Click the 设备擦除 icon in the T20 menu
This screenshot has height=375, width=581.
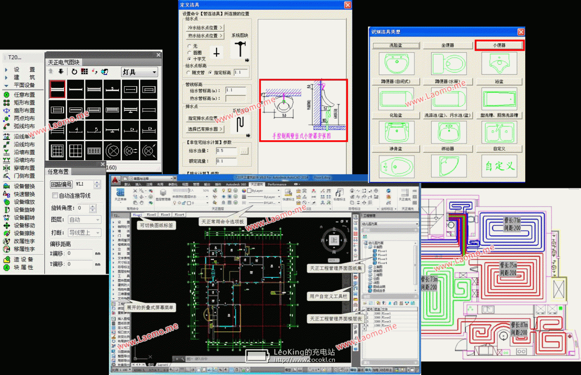click(x=6, y=233)
